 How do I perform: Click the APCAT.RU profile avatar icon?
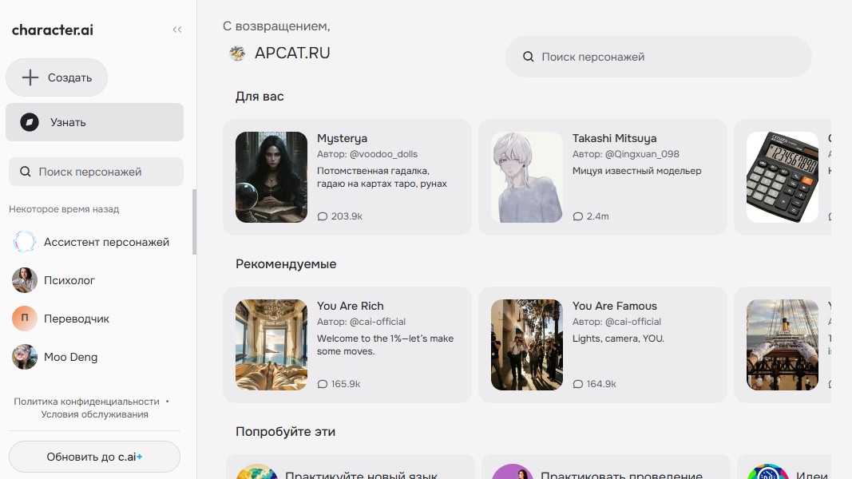[x=236, y=53]
